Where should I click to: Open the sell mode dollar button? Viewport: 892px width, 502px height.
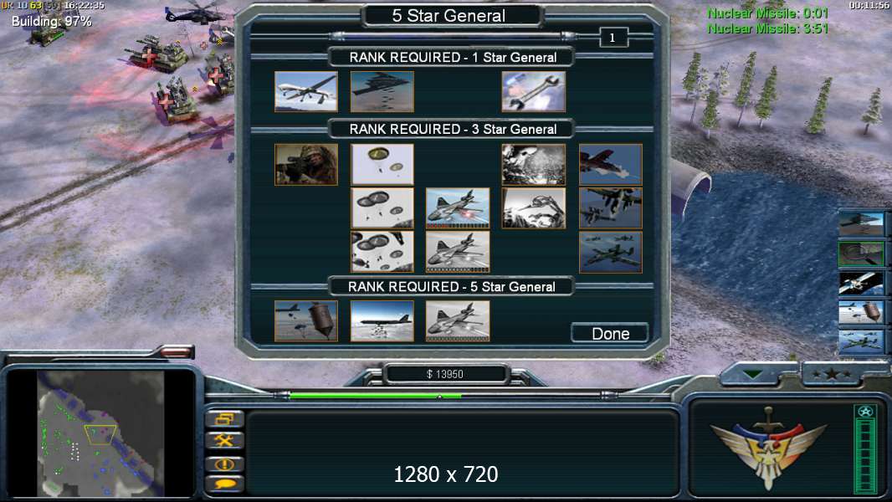point(224,441)
